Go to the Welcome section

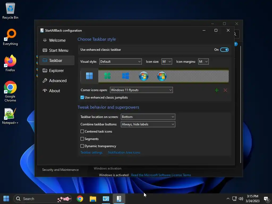[x=57, y=40]
